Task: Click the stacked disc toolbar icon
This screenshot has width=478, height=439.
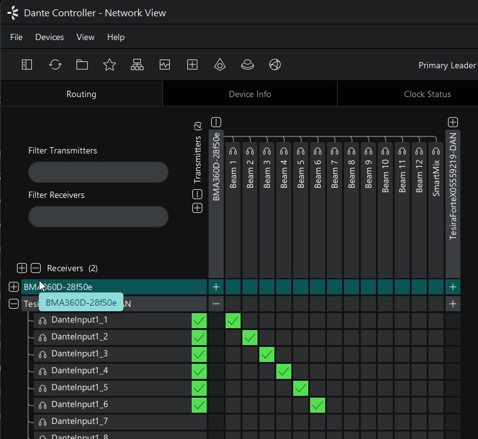Action: (x=247, y=65)
